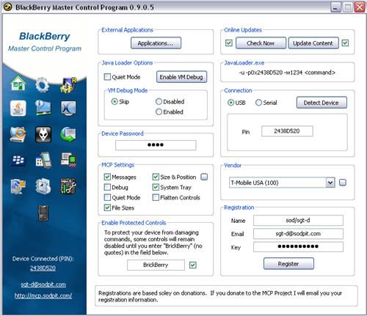Click the X logo monitor icon
This screenshot has height=316, width=367.
pyautogui.click(x=68, y=109)
